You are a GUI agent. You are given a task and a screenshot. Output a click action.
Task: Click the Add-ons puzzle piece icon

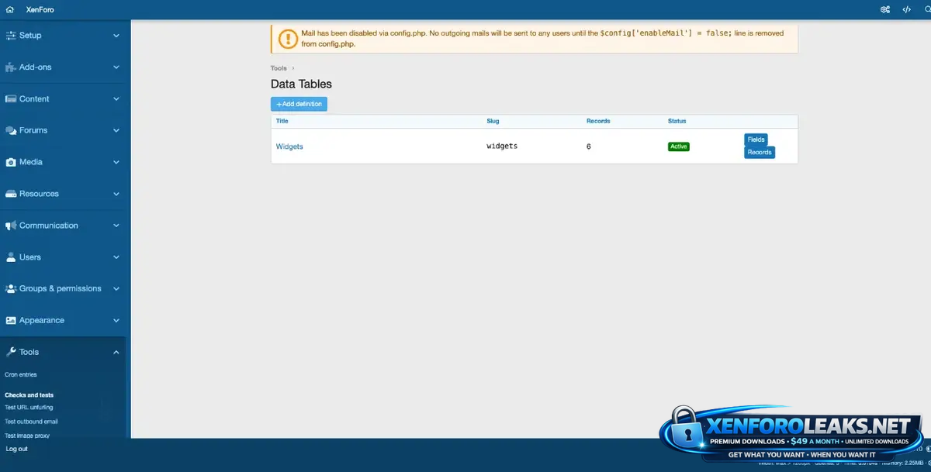coord(11,67)
